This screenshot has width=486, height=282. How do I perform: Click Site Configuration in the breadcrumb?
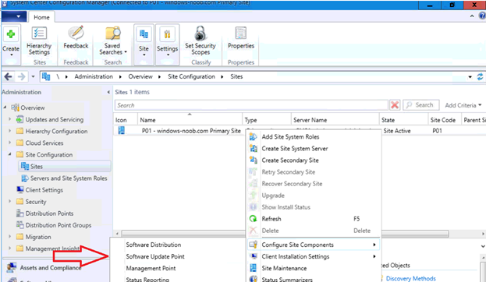(191, 77)
